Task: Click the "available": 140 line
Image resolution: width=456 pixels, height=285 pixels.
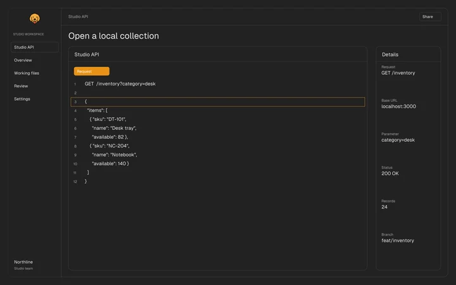Action: pos(110,164)
